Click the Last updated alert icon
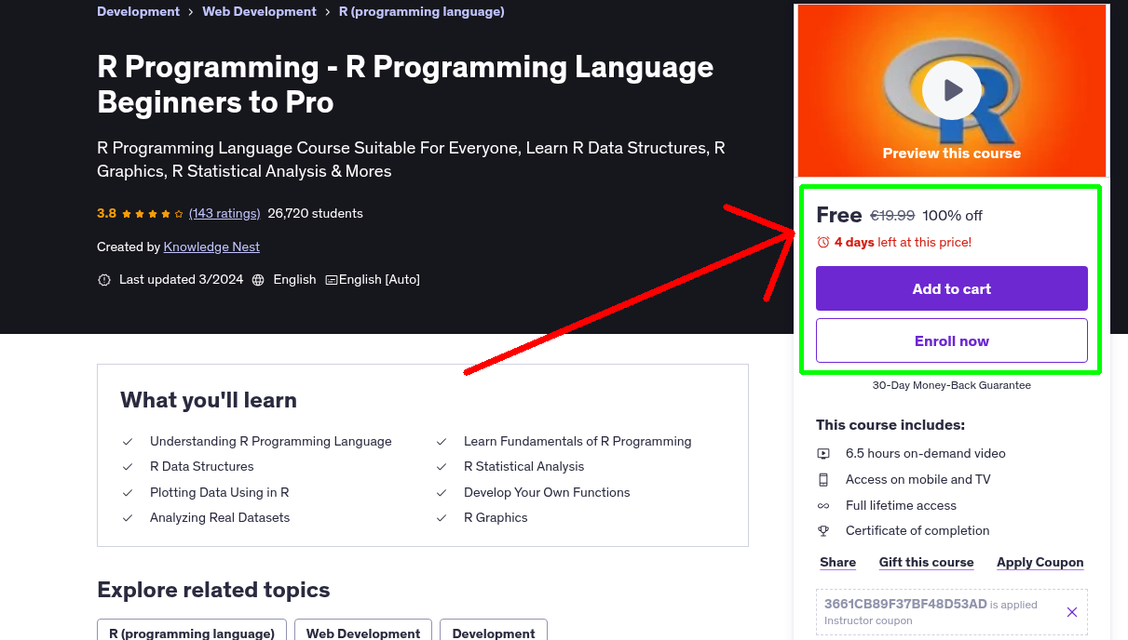Screen dimensions: 1128x640 click(x=104, y=279)
